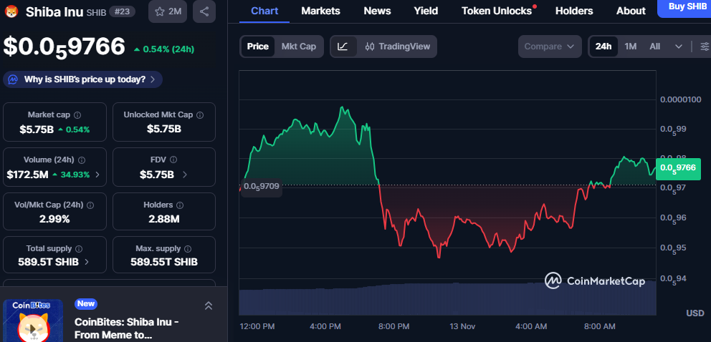Image resolution: width=711 pixels, height=342 pixels.
Task: Expand the time range dropdown after All
Action: 679,47
